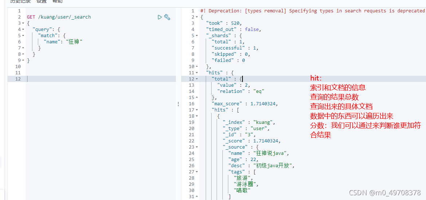Collapse the "match" block fold arrow

[23, 36]
